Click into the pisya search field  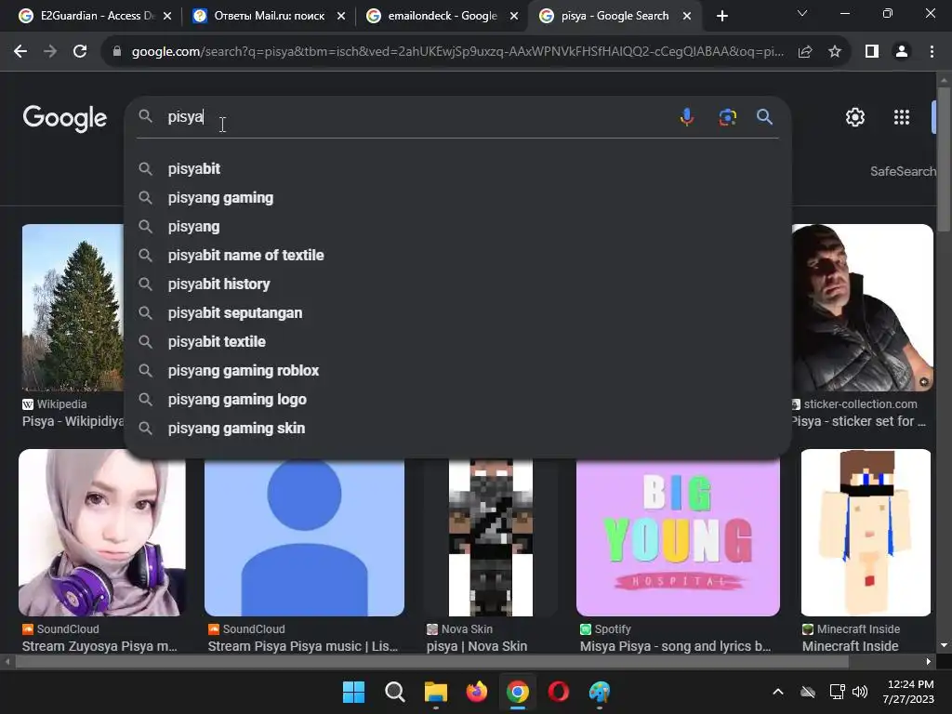pyautogui.click(x=419, y=116)
